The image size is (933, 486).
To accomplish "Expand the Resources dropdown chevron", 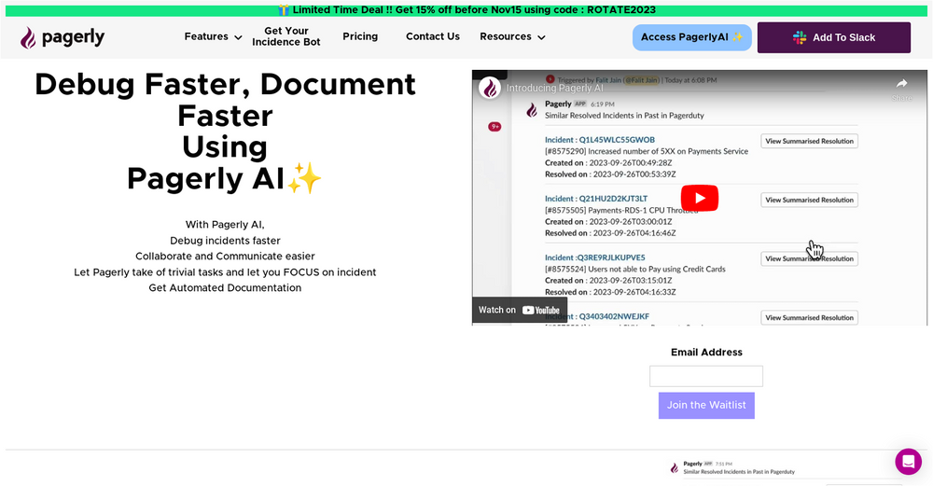I will click(x=541, y=38).
